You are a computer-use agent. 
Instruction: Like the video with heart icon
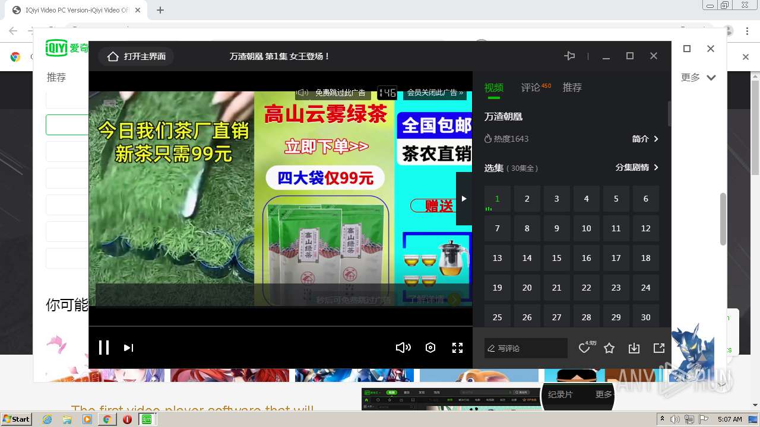point(584,348)
